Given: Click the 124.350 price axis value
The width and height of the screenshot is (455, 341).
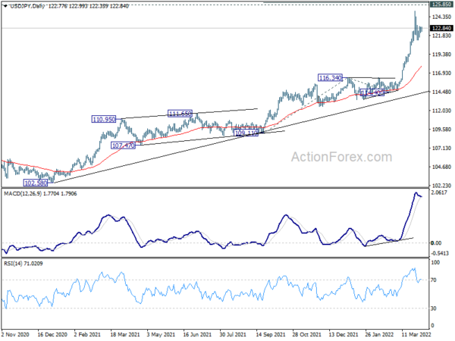Looking at the screenshot, I should [x=441, y=17].
